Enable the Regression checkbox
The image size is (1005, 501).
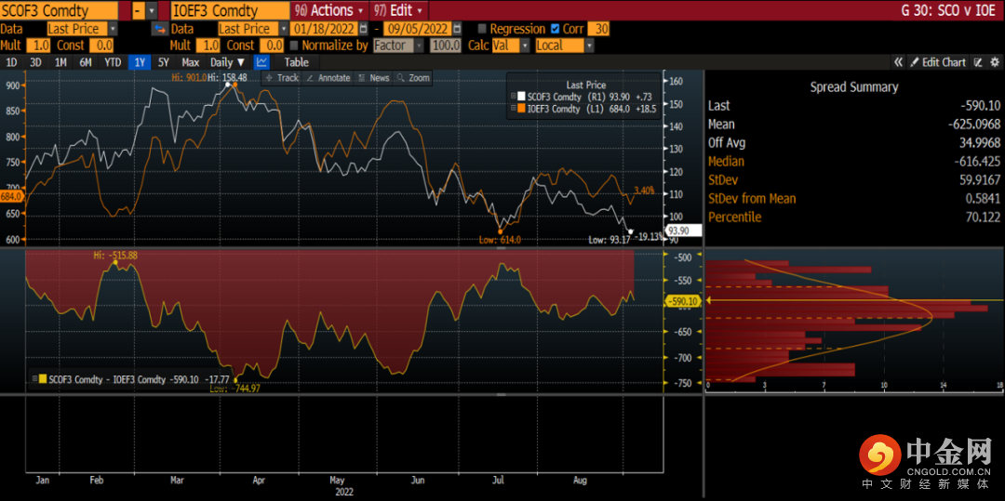tap(482, 29)
